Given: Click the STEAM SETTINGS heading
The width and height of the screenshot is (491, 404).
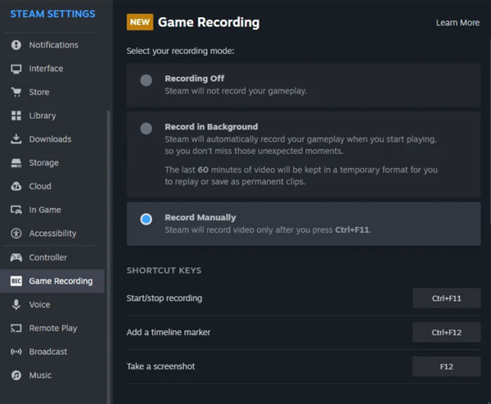Looking at the screenshot, I should (52, 14).
